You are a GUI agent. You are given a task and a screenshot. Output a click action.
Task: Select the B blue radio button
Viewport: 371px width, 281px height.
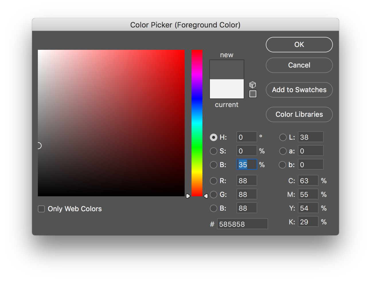[x=213, y=208]
